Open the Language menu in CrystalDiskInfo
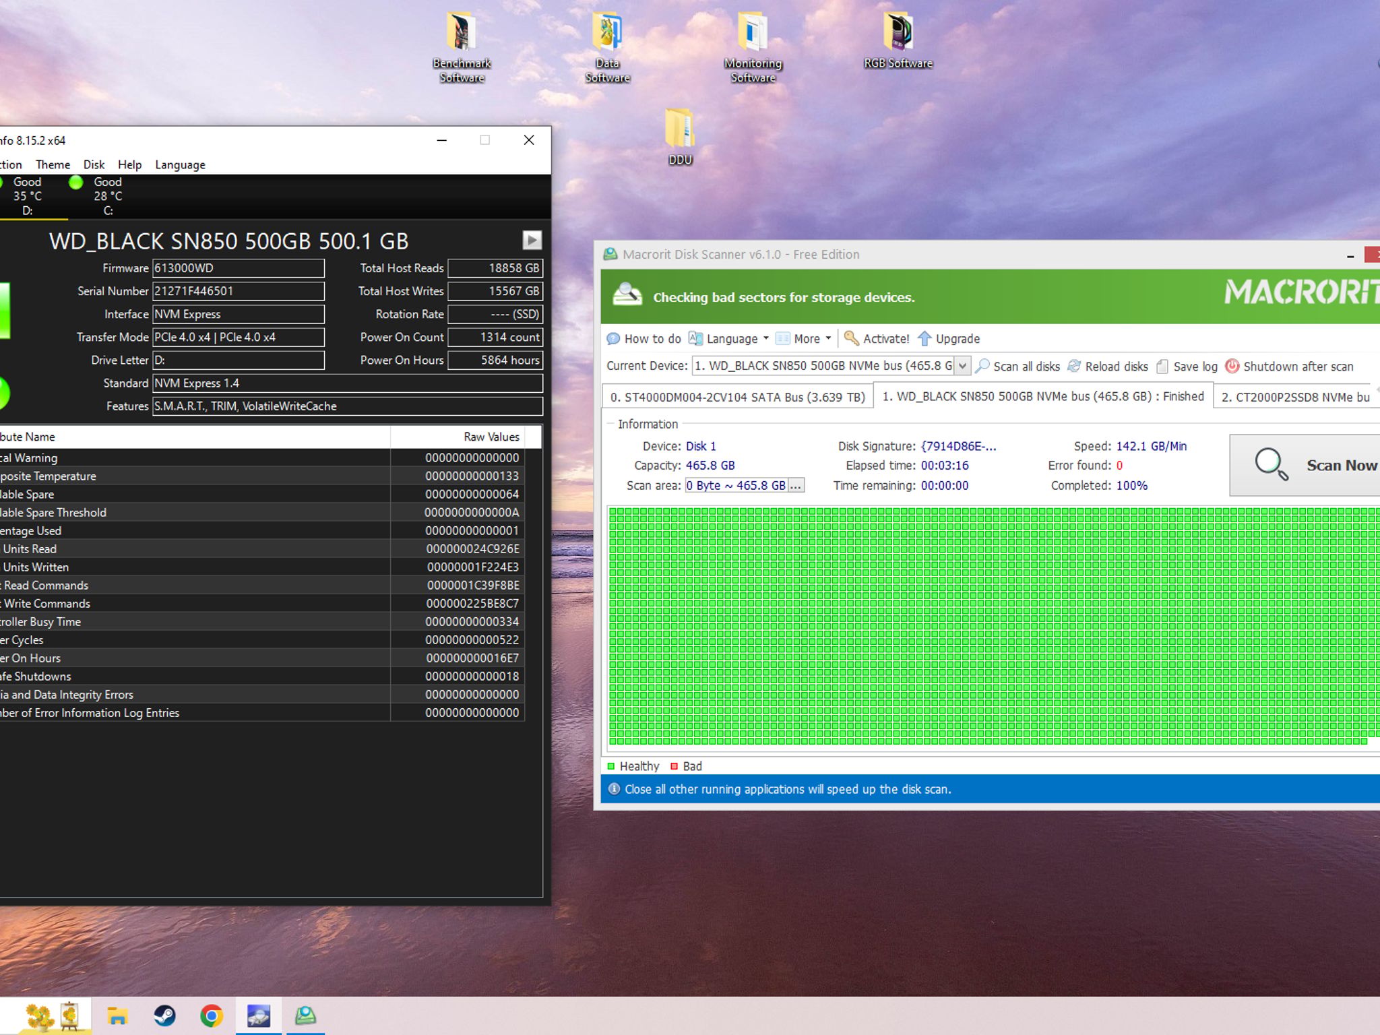Screen dimensions: 1380x1035 (x=180, y=164)
